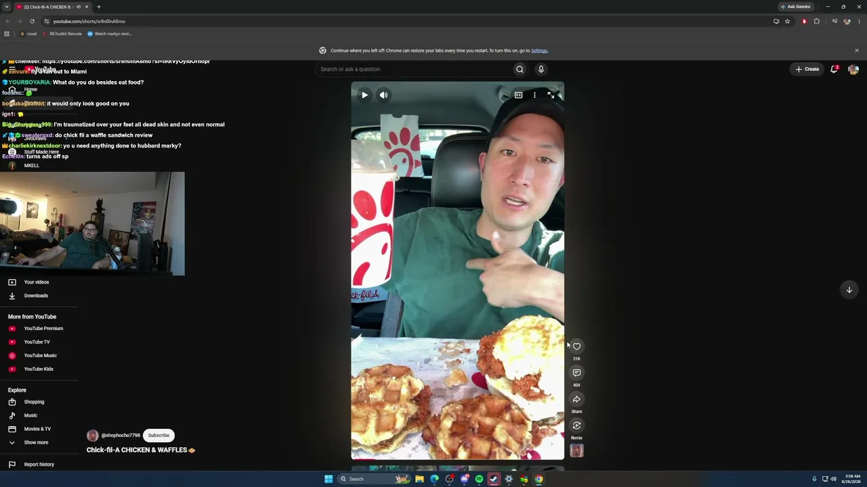Open YouTube Music from the sidebar
This screenshot has height=487, width=867.
pyautogui.click(x=39, y=356)
